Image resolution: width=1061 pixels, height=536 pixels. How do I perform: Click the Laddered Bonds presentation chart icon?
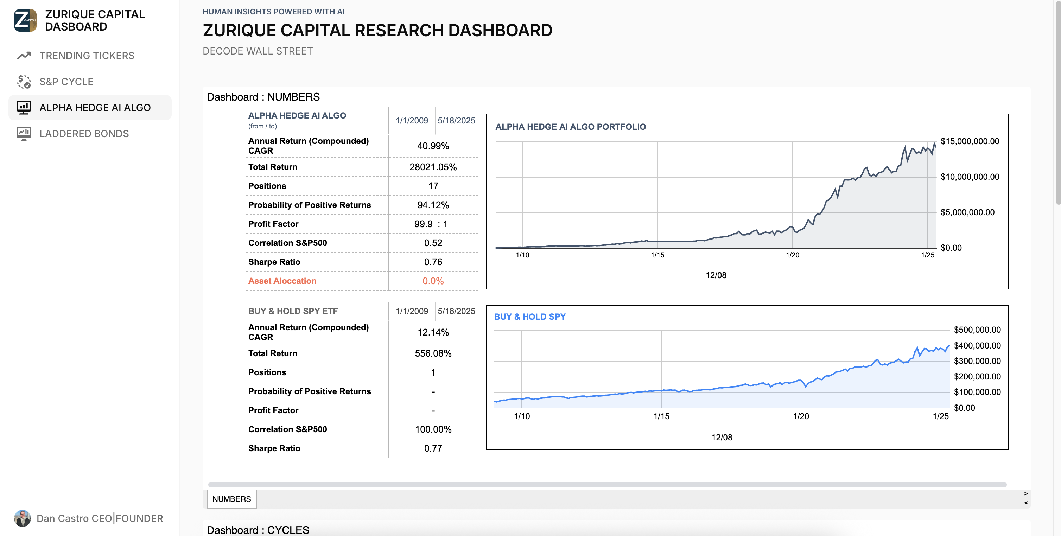pyautogui.click(x=24, y=133)
